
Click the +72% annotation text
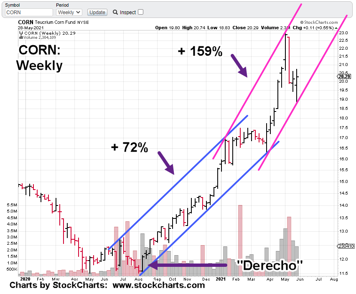pos(129,147)
